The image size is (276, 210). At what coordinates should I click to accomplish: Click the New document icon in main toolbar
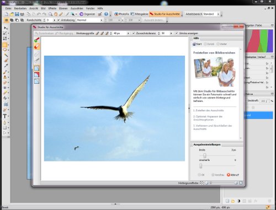[x=7, y=14]
